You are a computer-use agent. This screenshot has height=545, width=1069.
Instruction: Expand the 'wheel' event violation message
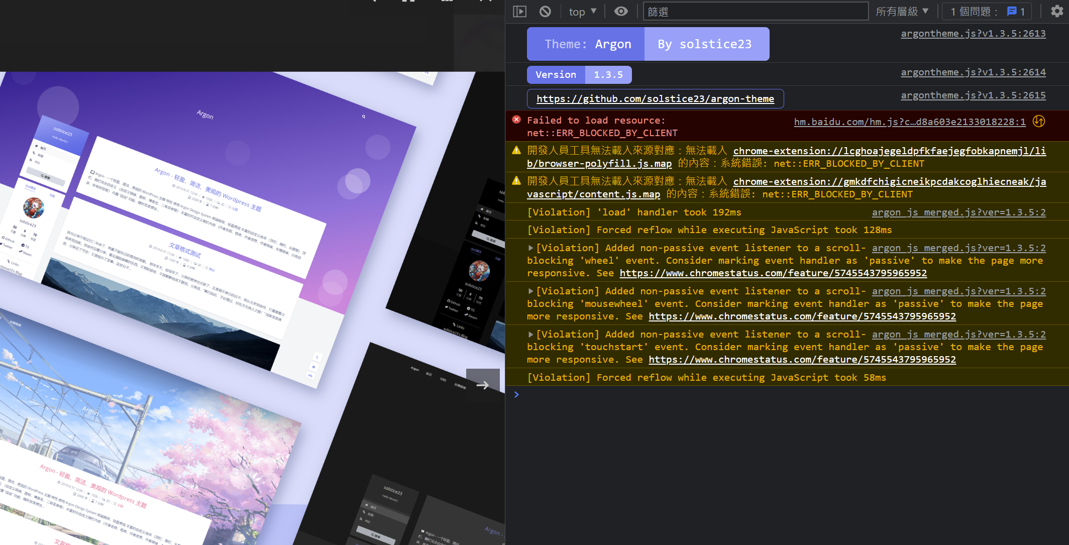(530, 248)
